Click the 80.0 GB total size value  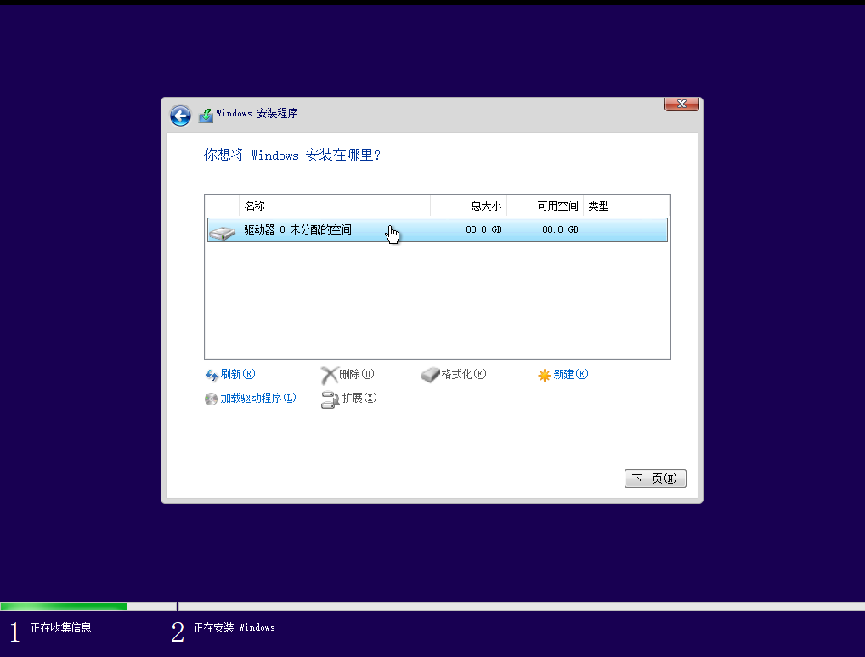(483, 229)
